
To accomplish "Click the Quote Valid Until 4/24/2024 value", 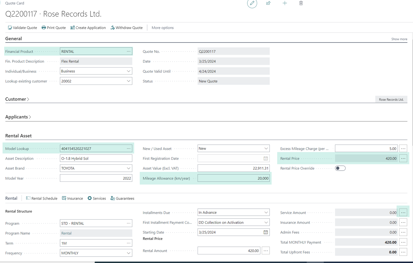I will (234, 71).
